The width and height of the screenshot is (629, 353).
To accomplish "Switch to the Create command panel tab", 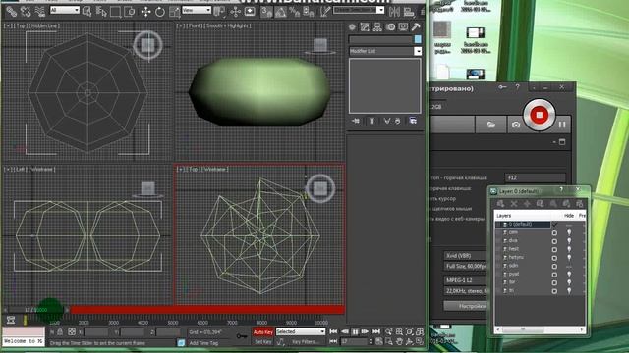I will [x=352, y=27].
